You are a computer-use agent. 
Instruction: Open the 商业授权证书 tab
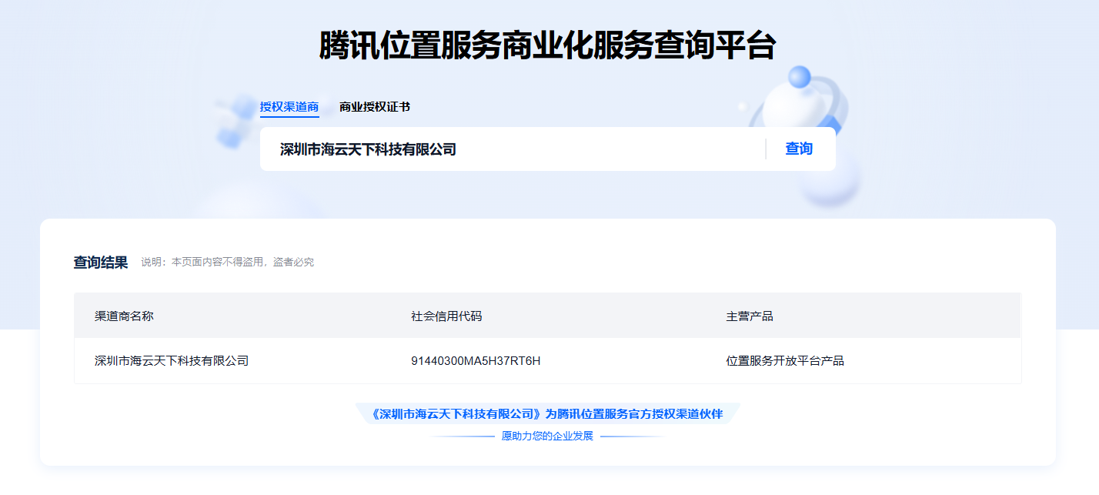[375, 107]
